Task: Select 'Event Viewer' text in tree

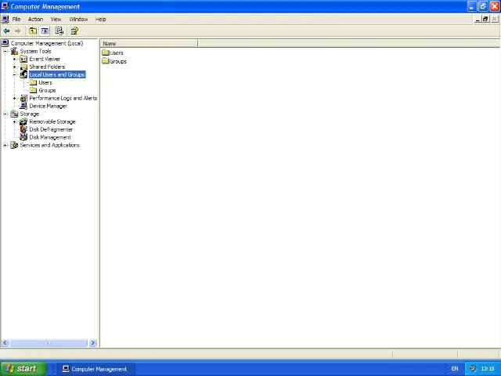Action: pos(45,60)
